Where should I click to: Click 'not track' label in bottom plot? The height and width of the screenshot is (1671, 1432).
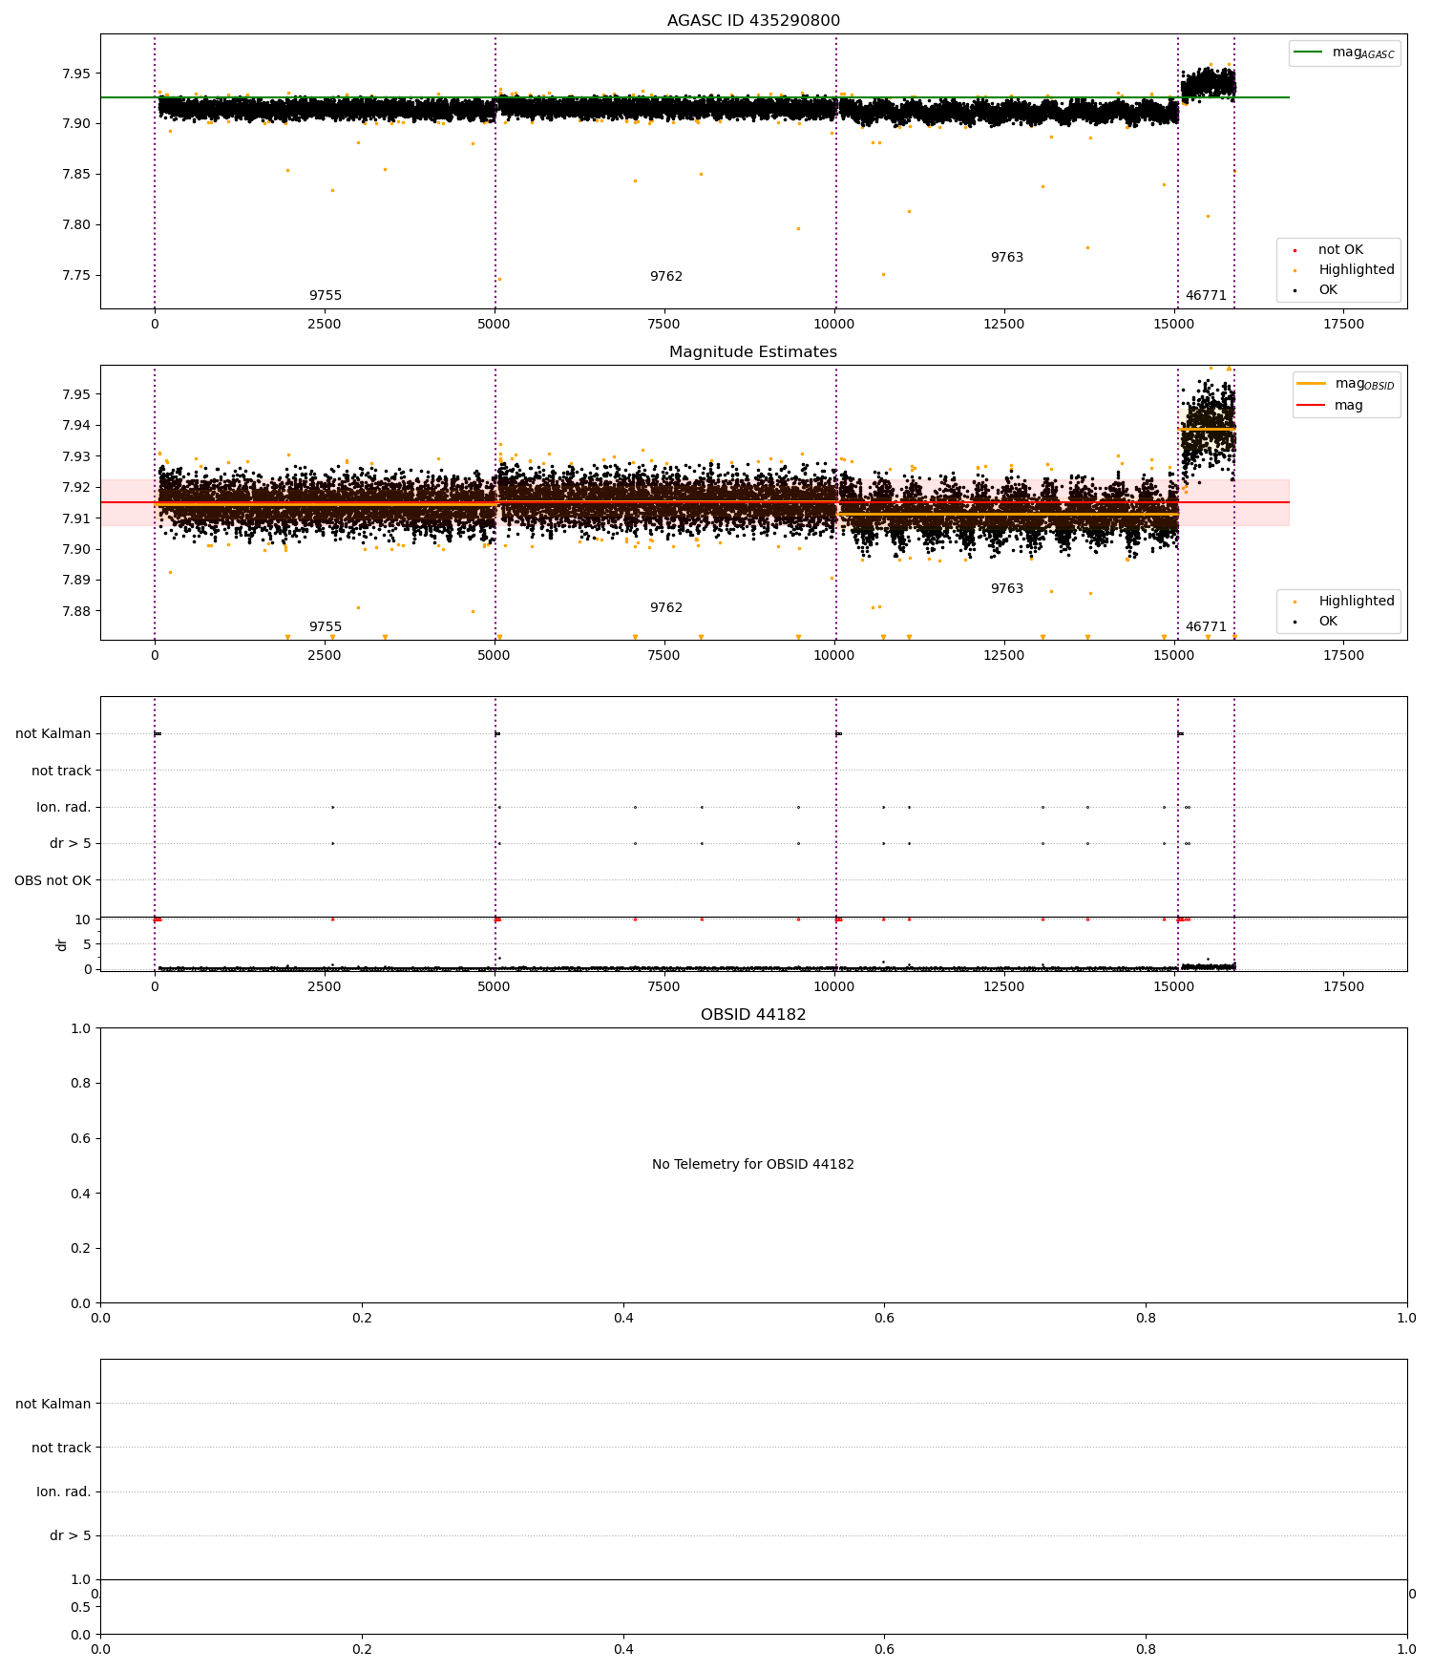[x=61, y=1449]
